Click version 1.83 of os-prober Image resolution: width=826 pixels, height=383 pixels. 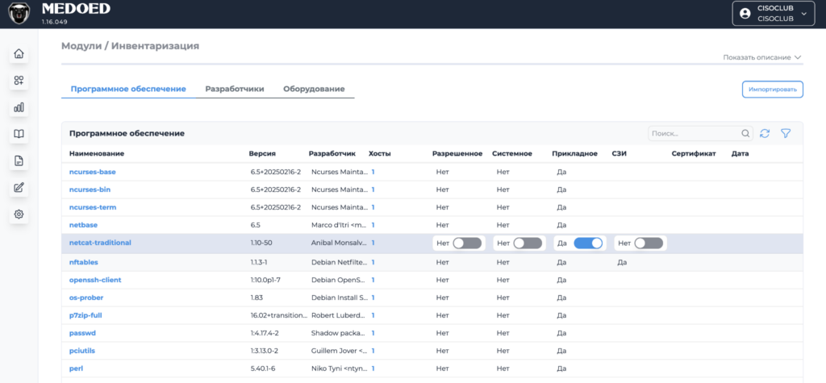[x=256, y=298]
